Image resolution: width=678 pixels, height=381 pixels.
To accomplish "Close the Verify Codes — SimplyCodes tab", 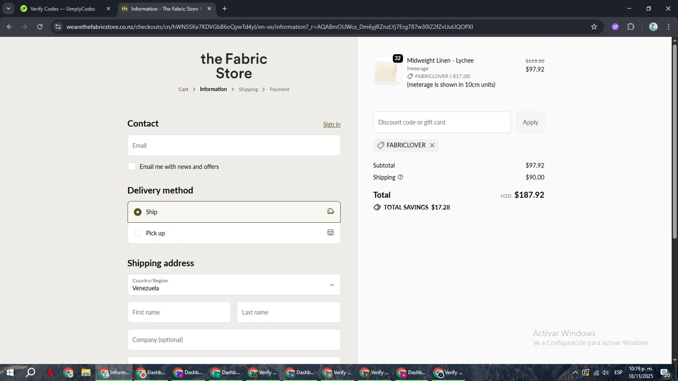I will tap(108, 9).
